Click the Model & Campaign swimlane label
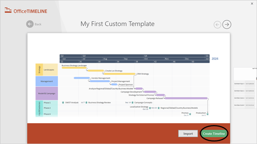Viewport: 257px width, 144px height. [x=47, y=93]
